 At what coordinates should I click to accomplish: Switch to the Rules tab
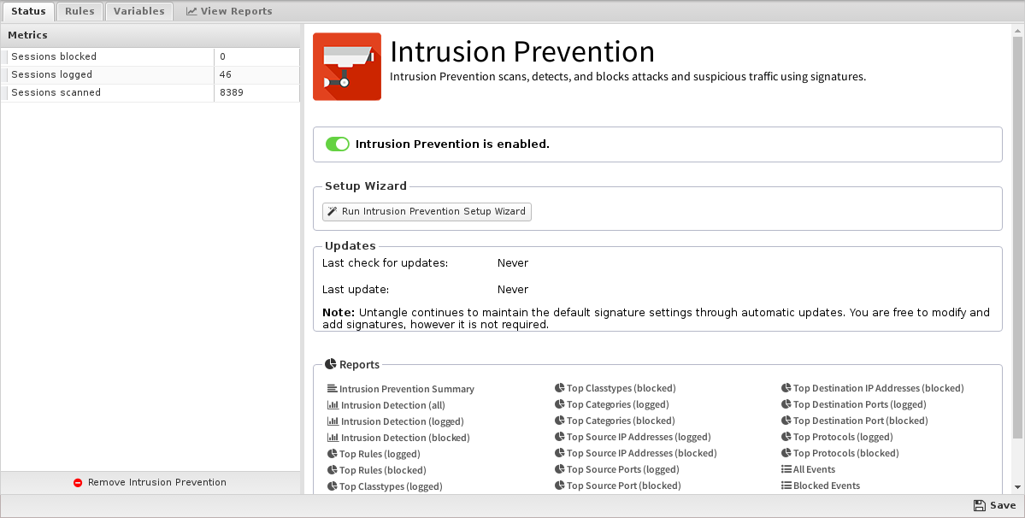(80, 11)
